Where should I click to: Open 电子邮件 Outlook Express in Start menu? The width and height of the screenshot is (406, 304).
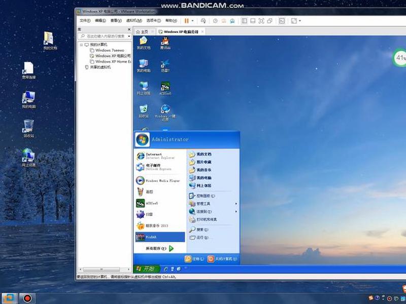tap(160, 167)
